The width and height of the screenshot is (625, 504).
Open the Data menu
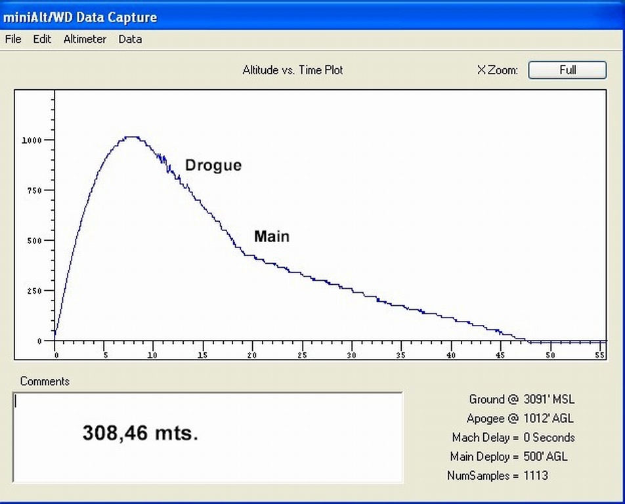[131, 39]
